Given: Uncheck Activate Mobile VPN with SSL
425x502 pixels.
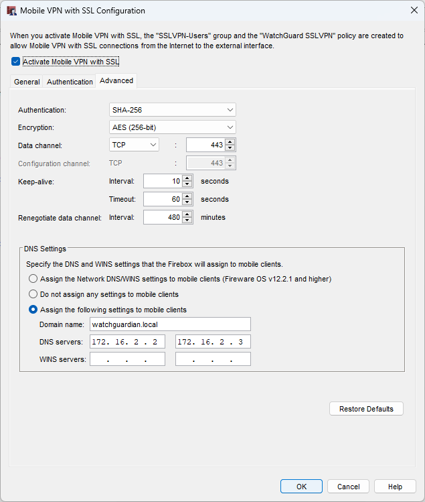Looking at the screenshot, I should point(16,62).
